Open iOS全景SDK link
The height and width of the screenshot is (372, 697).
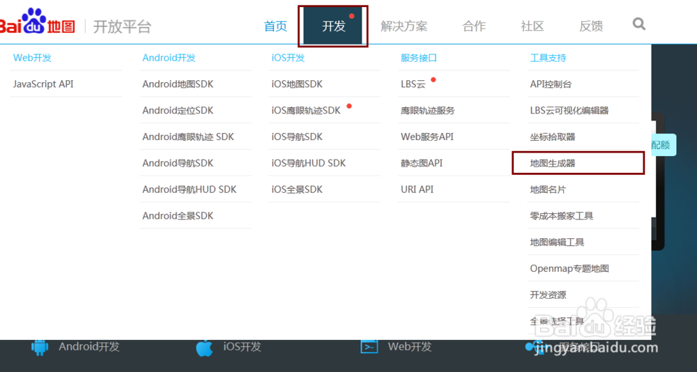coord(297,189)
